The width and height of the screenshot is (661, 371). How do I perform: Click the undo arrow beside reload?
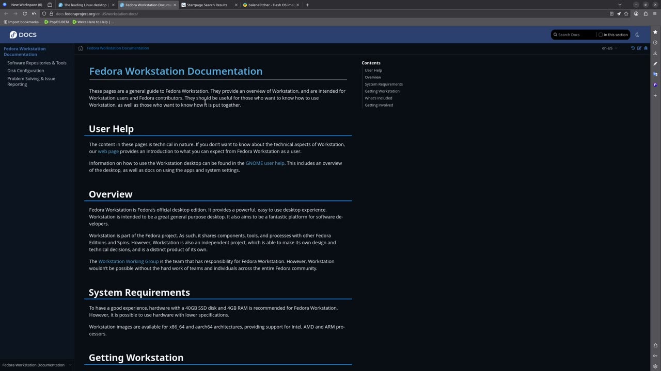coord(34,13)
